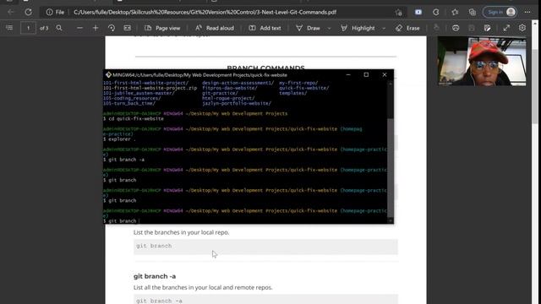Image resolution: width=541 pixels, height=304 pixels.
Task: Open the Page view options
Action: pos(162,28)
